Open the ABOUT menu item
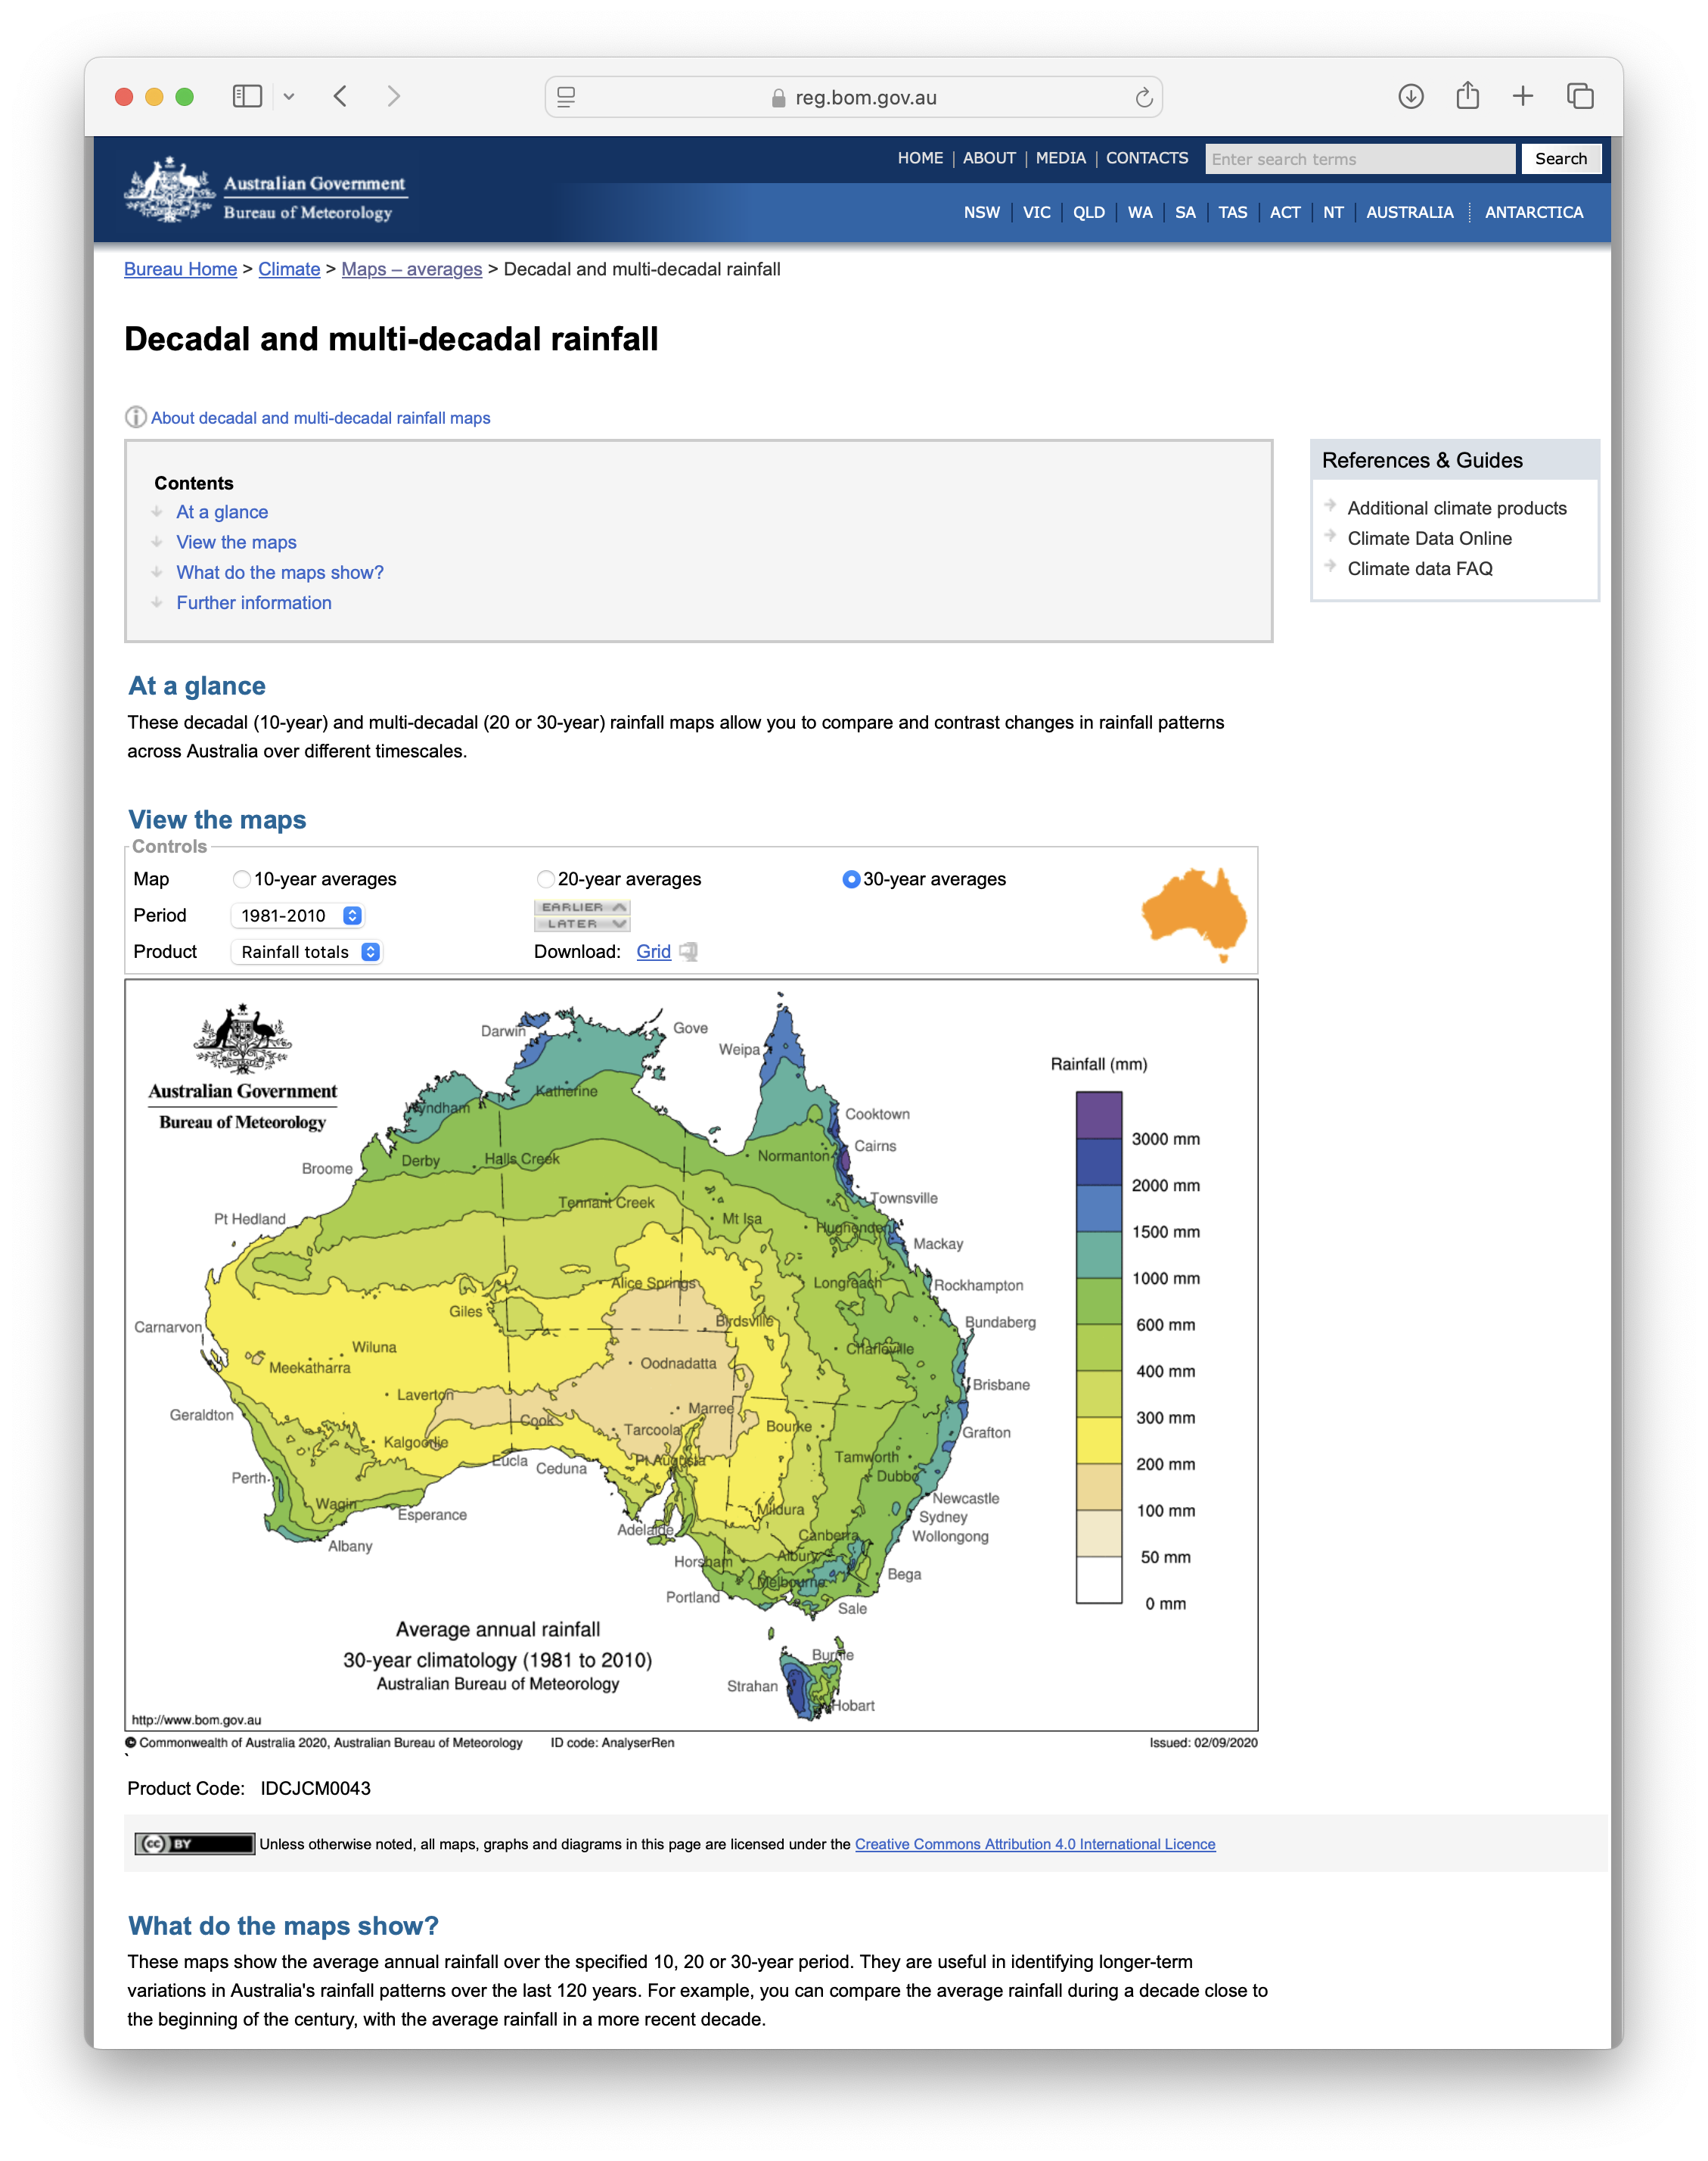Image resolution: width=1708 pixels, height=2161 pixels. tap(989, 158)
